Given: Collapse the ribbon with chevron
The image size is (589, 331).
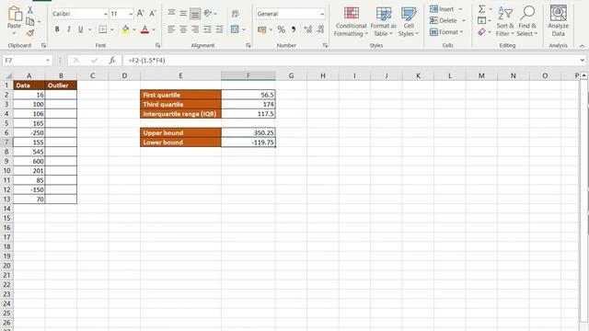Looking at the screenshot, I should click(x=582, y=46).
